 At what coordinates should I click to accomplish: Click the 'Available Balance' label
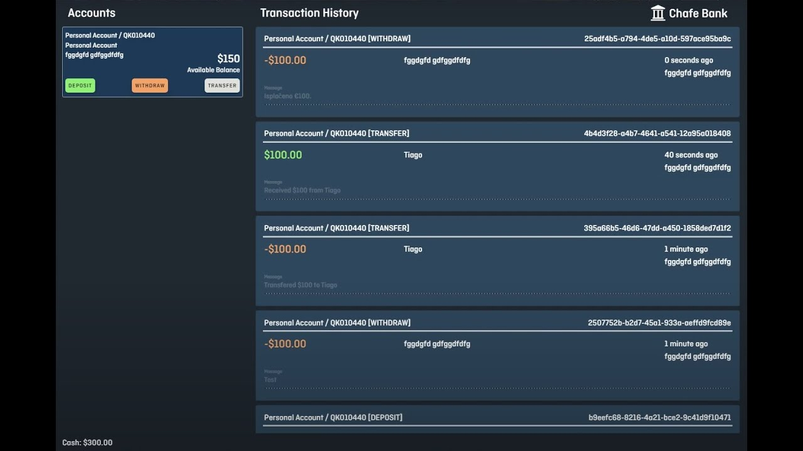coord(213,70)
